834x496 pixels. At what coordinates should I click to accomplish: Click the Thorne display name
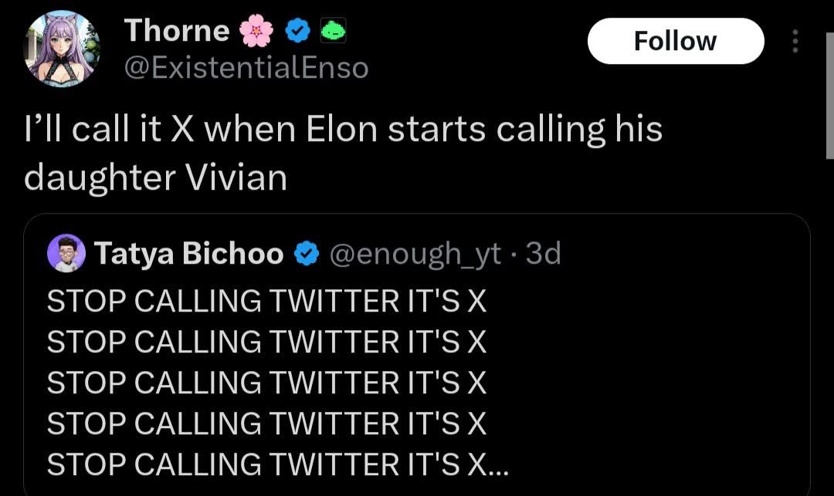[x=177, y=31]
